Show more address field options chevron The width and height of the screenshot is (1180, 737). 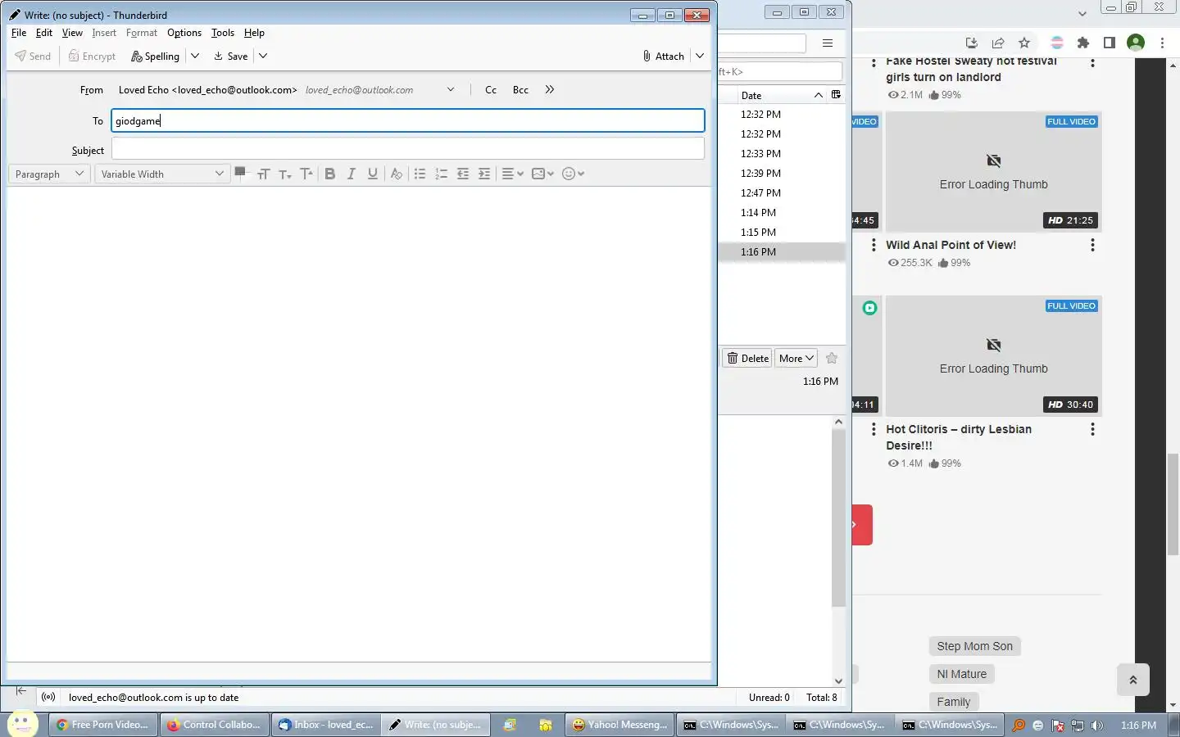pyautogui.click(x=550, y=90)
